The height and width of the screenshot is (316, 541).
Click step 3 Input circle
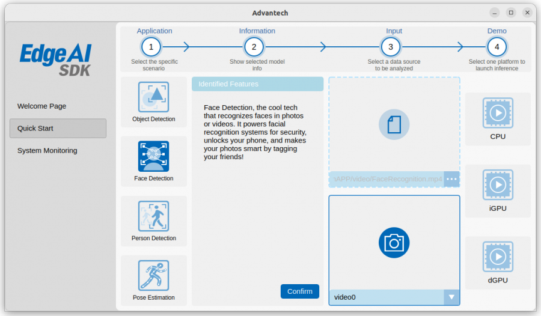(x=391, y=47)
